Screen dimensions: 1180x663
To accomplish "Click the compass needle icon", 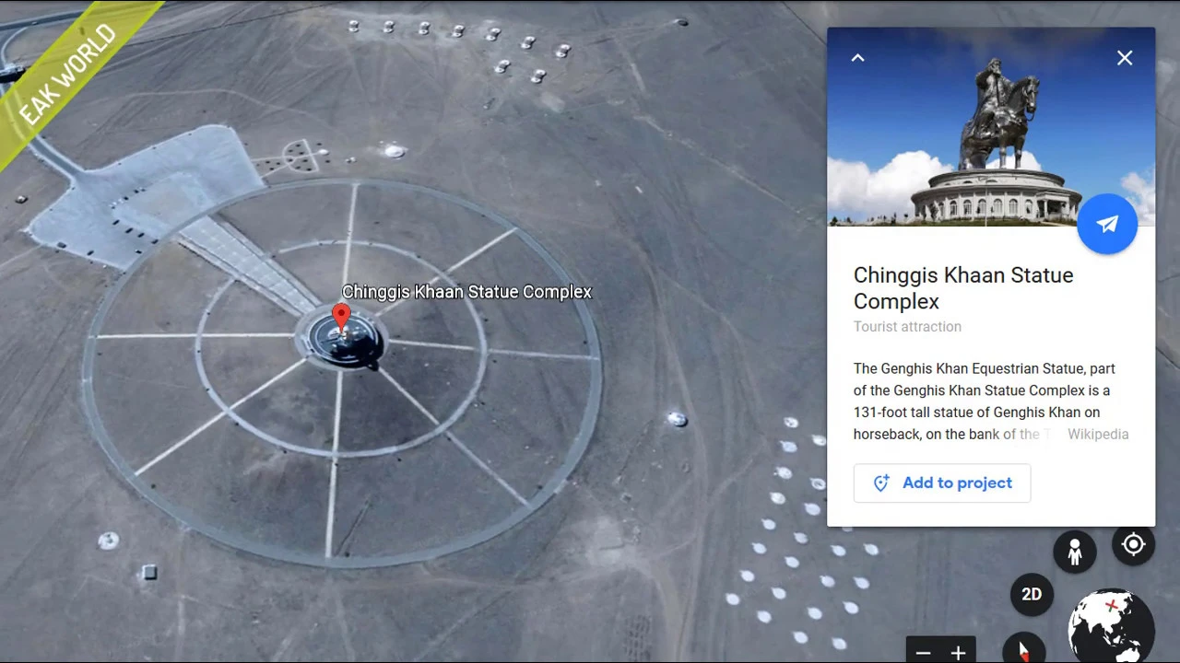I will (x=1023, y=649).
